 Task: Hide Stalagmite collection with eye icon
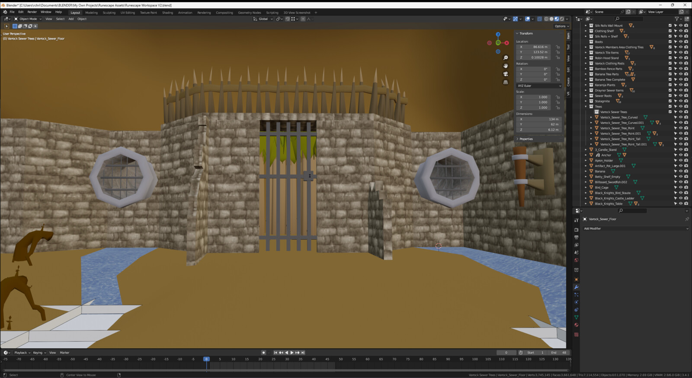[681, 101]
